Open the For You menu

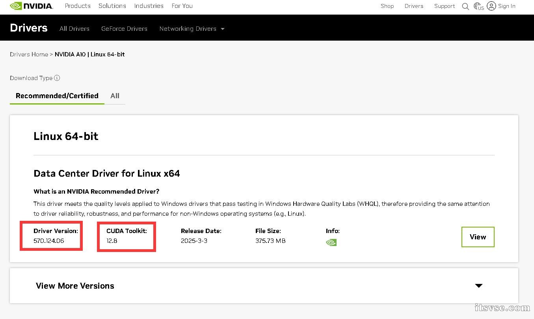(x=182, y=6)
